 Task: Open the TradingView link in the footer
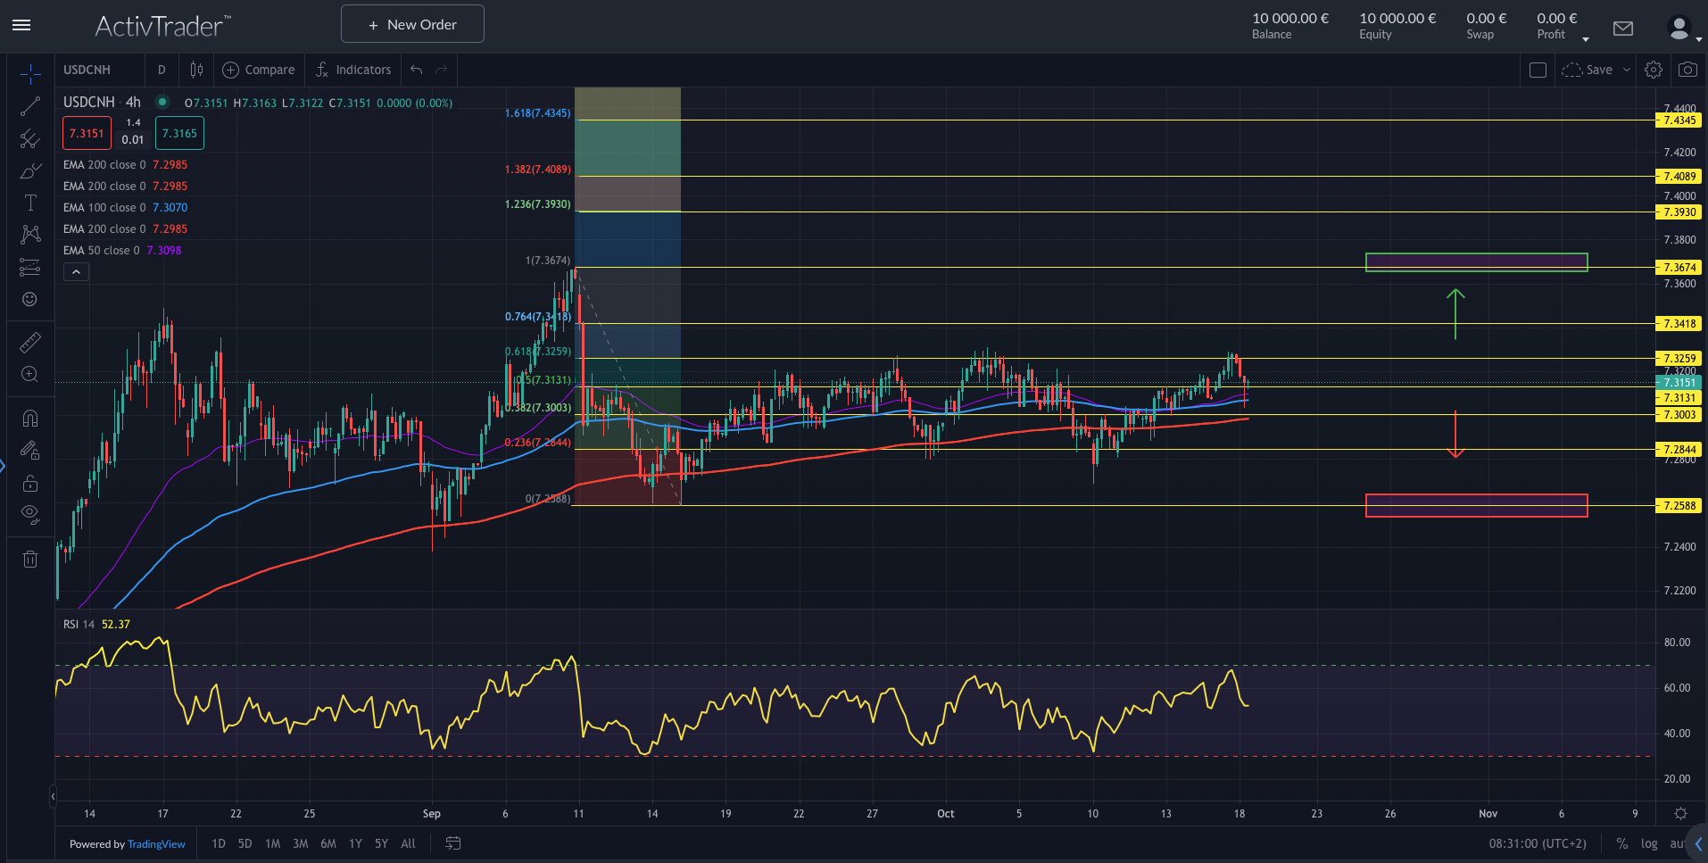pos(156,843)
